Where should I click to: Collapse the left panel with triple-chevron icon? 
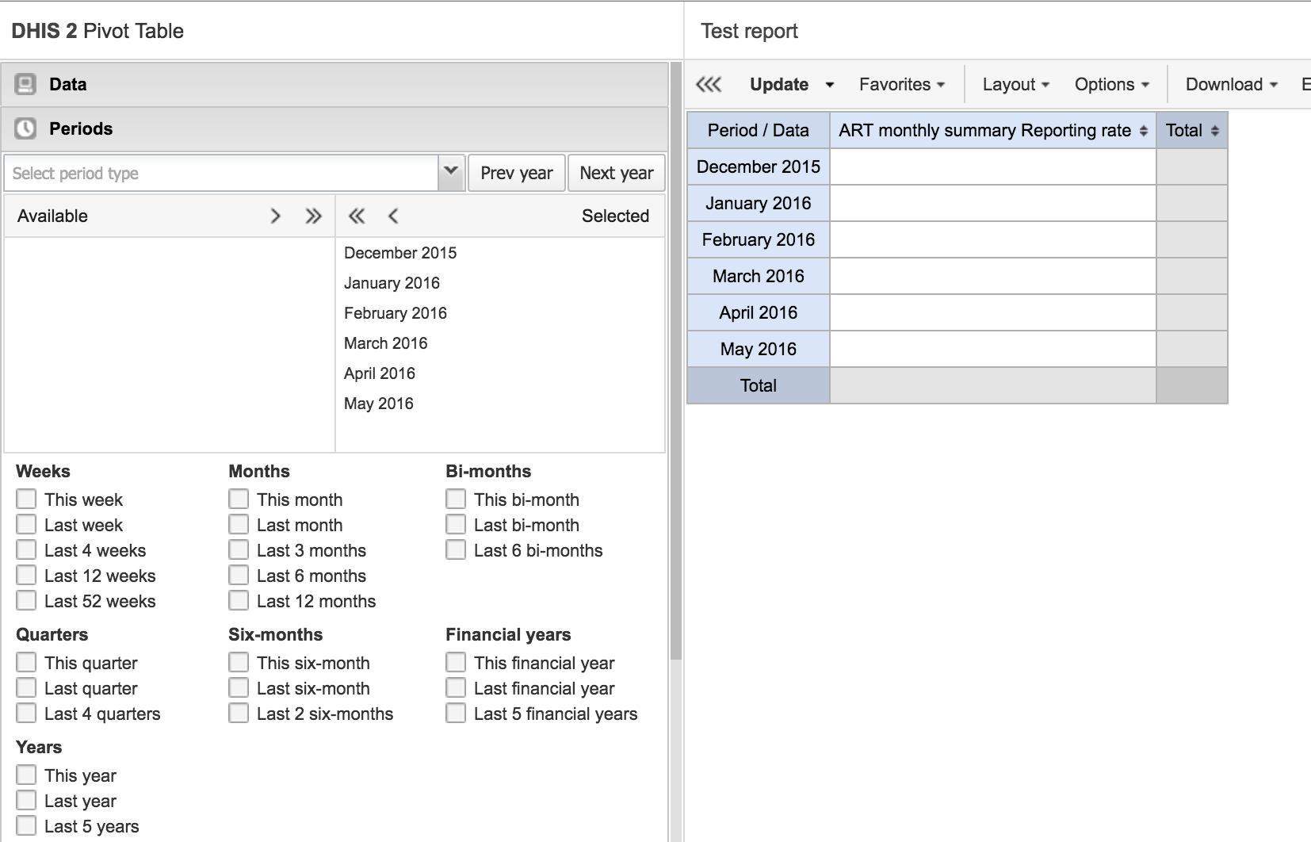click(x=709, y=85)
